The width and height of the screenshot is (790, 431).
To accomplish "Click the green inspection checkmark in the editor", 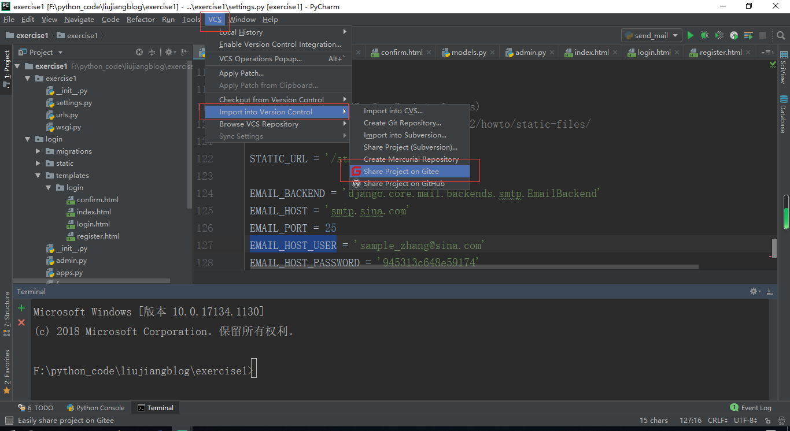I will click(x=773, y=64).
